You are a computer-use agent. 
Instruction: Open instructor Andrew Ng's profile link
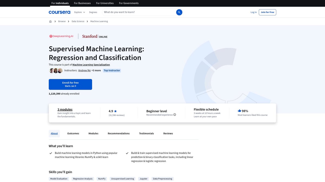tap(84, 70)
